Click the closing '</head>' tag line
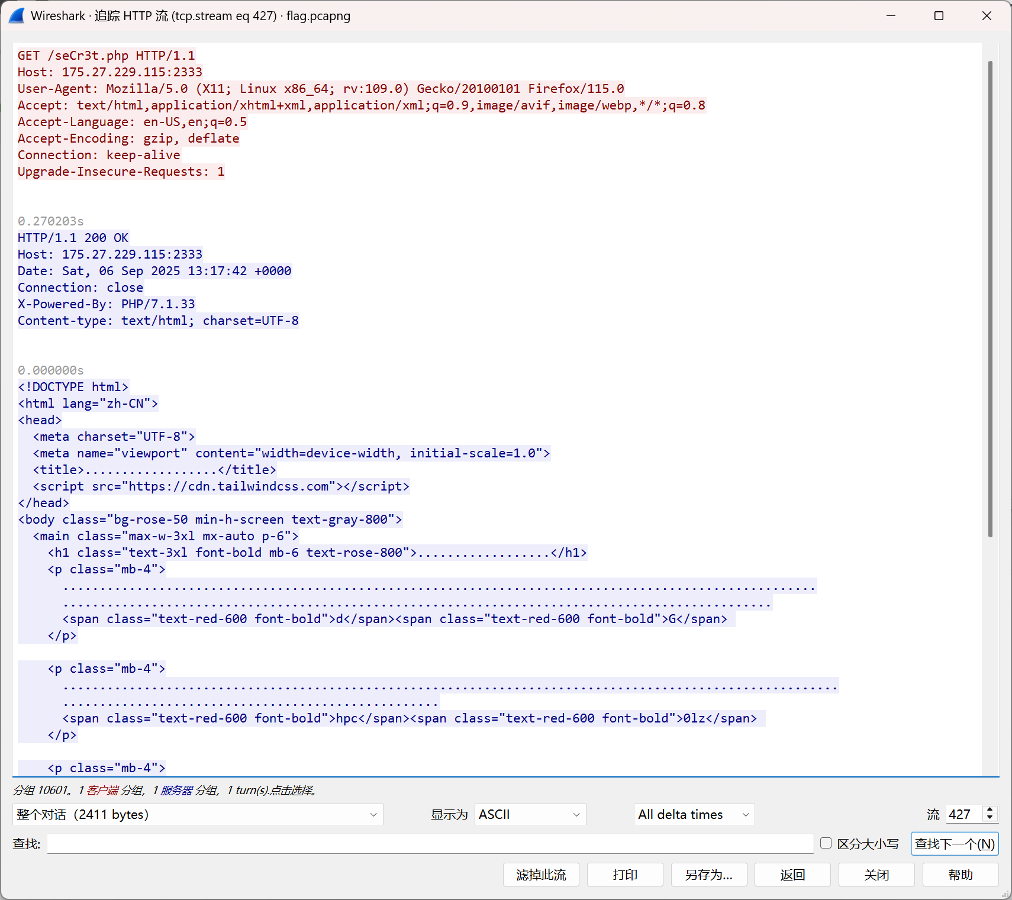Screen dimensions: 1012x900 [44, 503]
